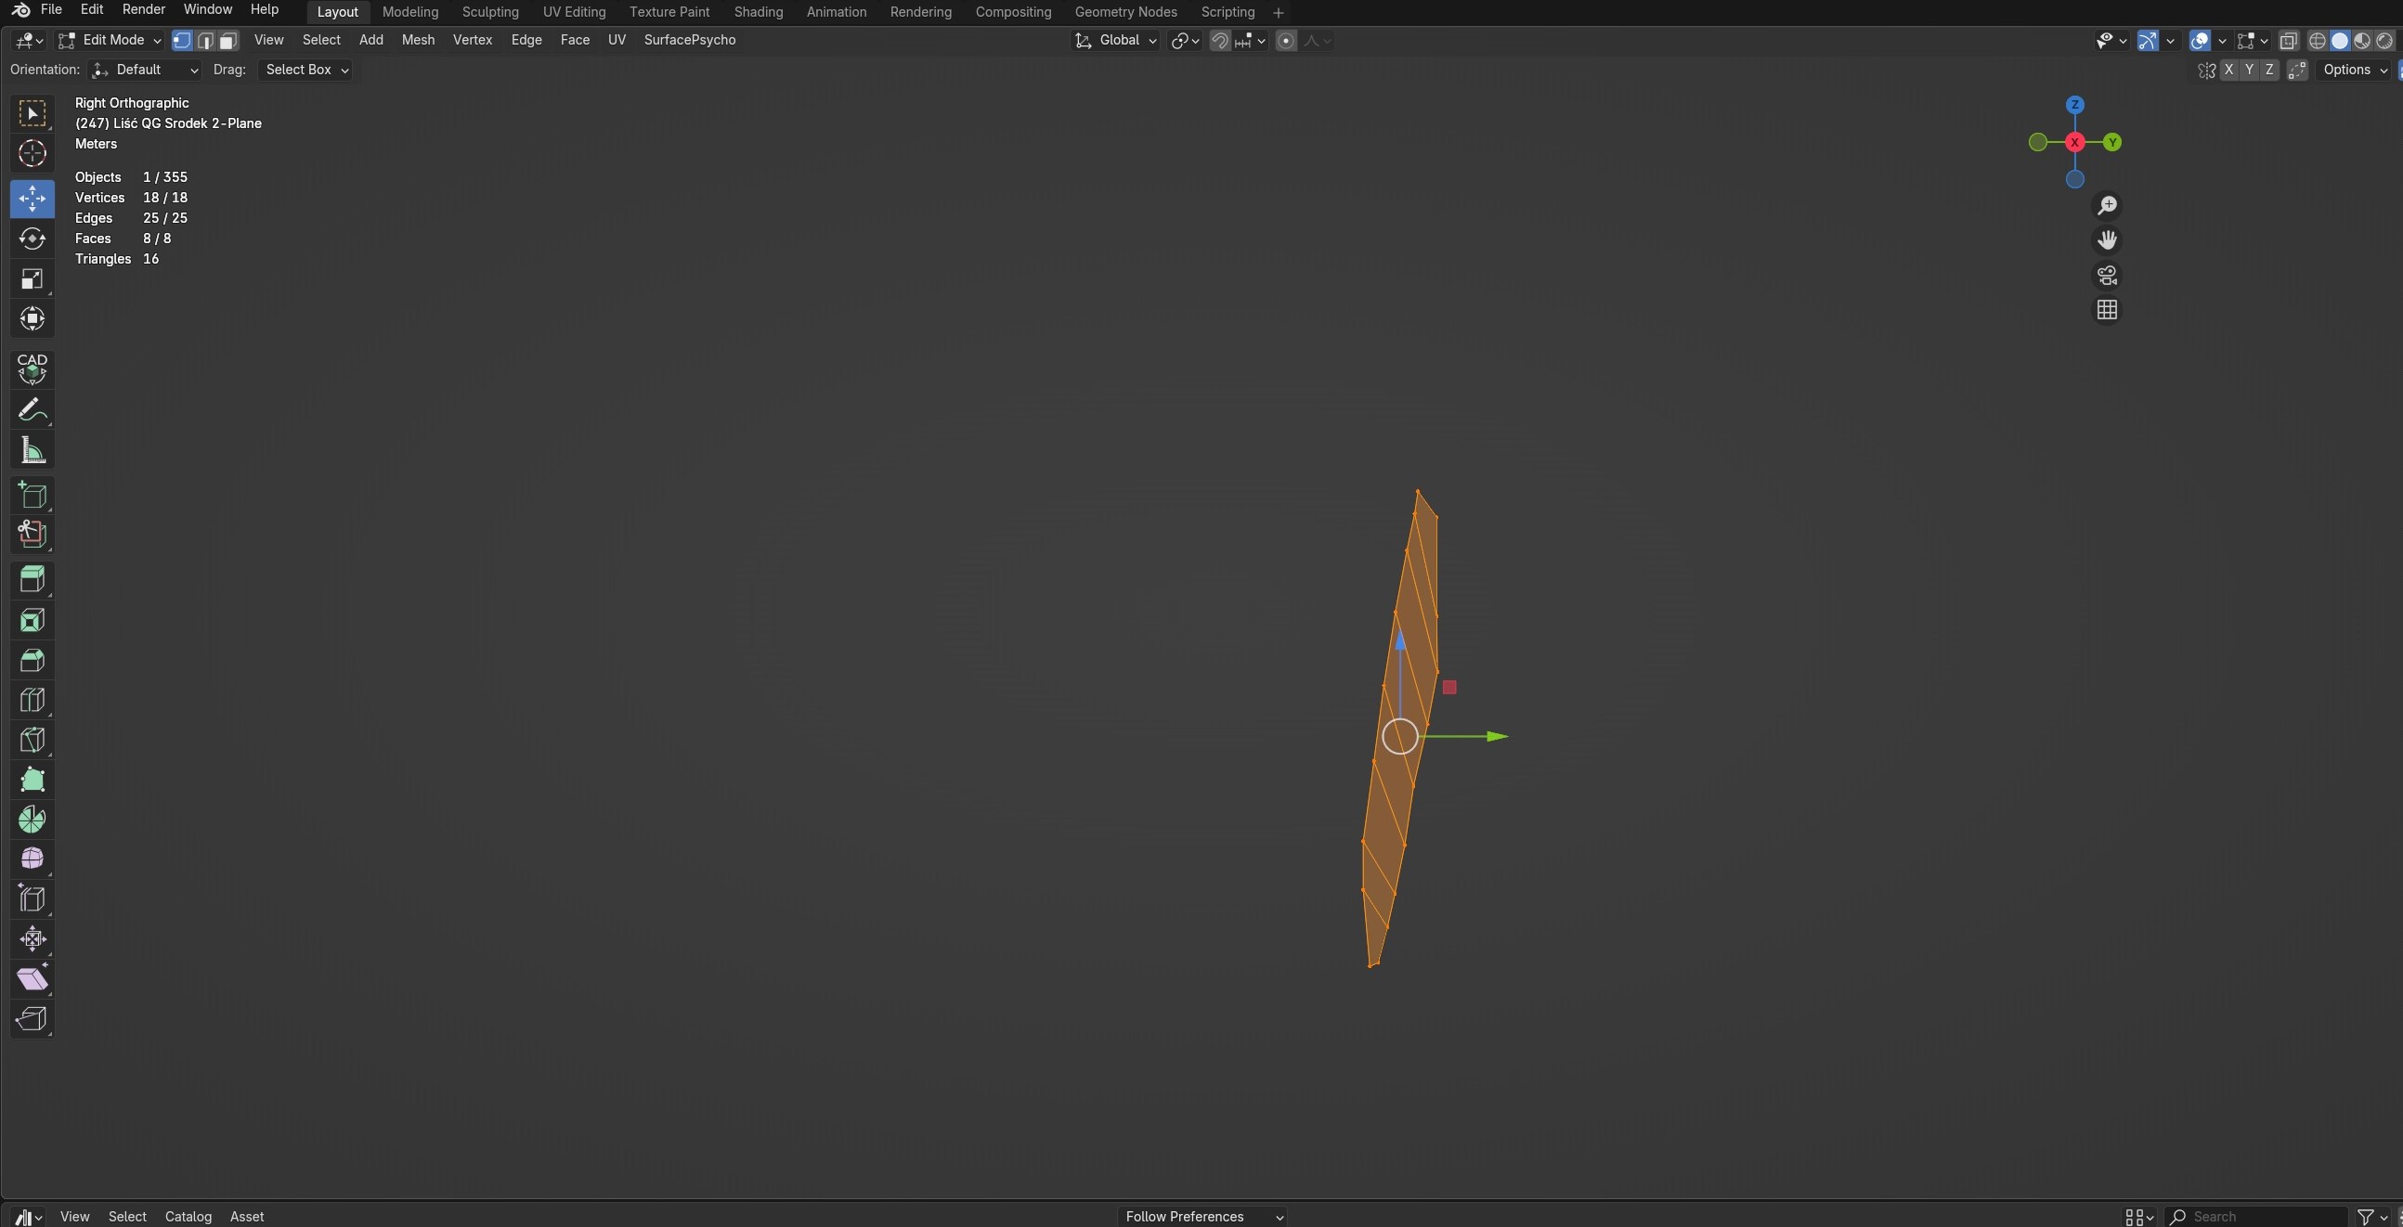Switch to the UV Editing tab
The width and height of the screenshot is (2403, 1227).
pos(574,12)
